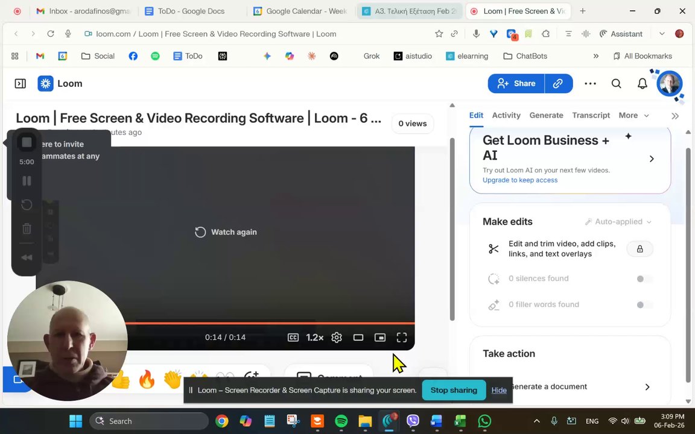Click the rewind icon in recorder controls
The image size is (695, 434).
coord(27,257)
